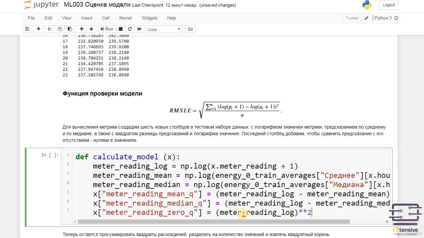
Task: Click the heading Функция проверки модели
Action: [102, 94]
